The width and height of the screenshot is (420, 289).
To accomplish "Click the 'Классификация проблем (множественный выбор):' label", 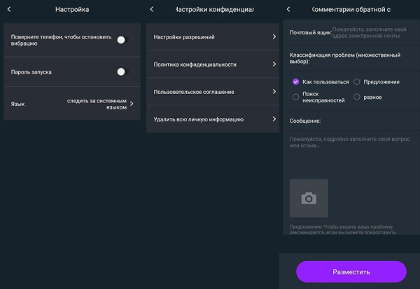I will 345,58.
